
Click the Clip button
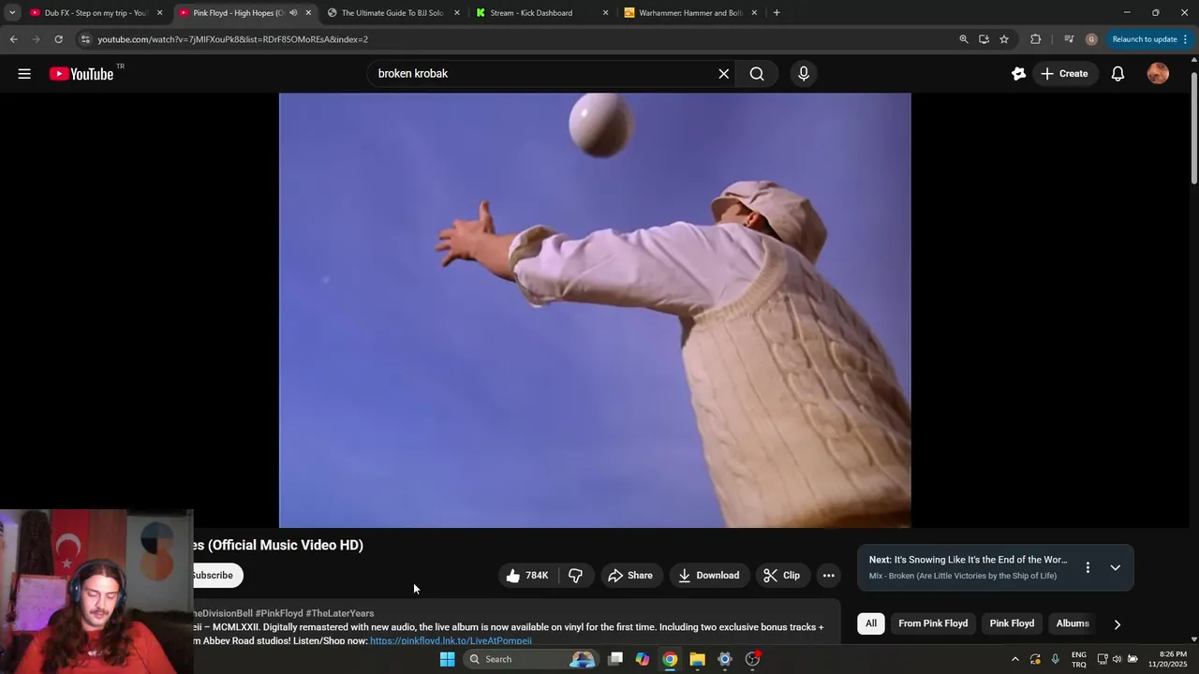point(782,576)
